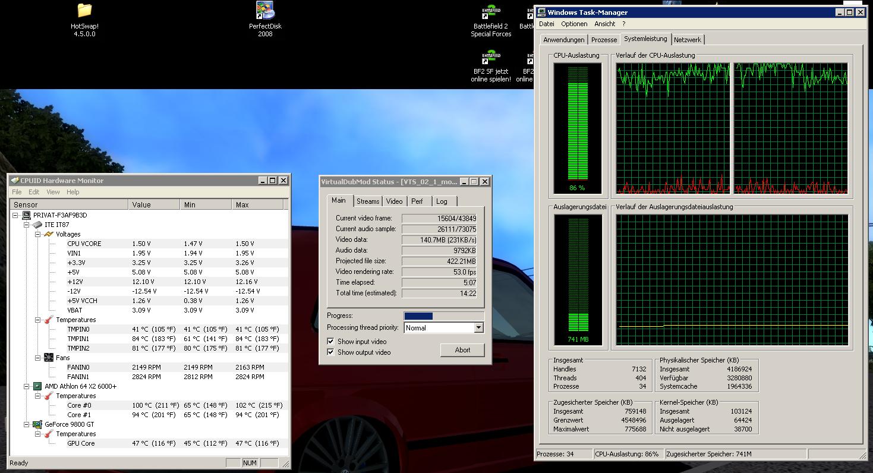Viewport: 873px width, 473px height.
Task: Collapse the AMD Athlon 64 X2 6000+ node
Action: pos(26,386)
